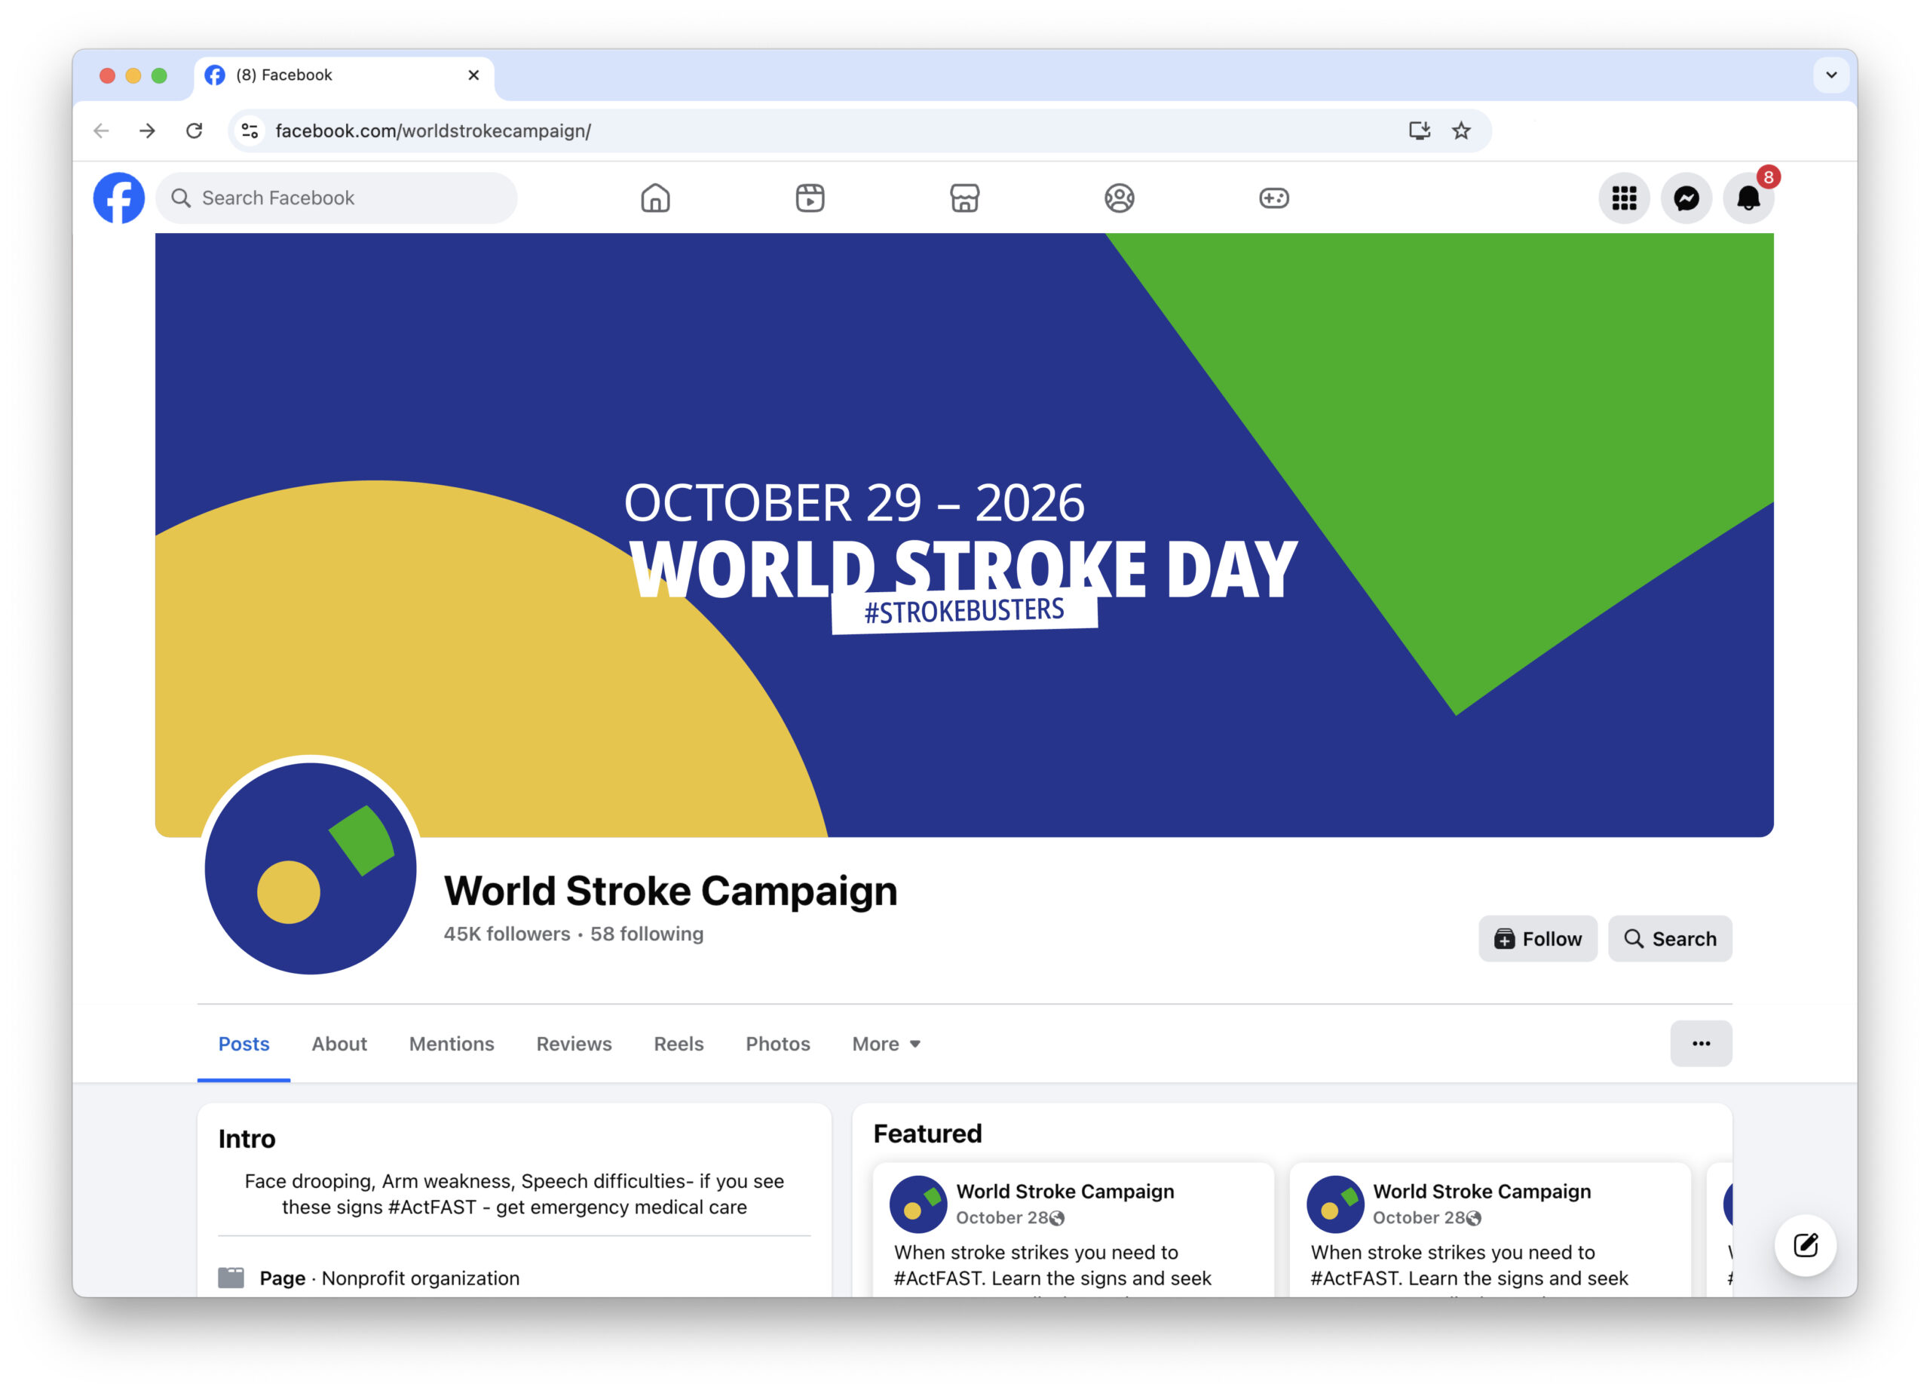Open the apps grid menu icon
The image size is (1930, 1393).
[x=1624, y=198]
